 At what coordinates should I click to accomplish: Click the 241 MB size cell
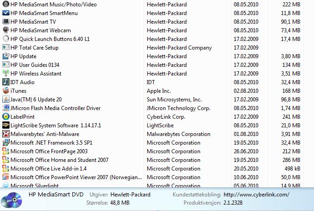291,116
